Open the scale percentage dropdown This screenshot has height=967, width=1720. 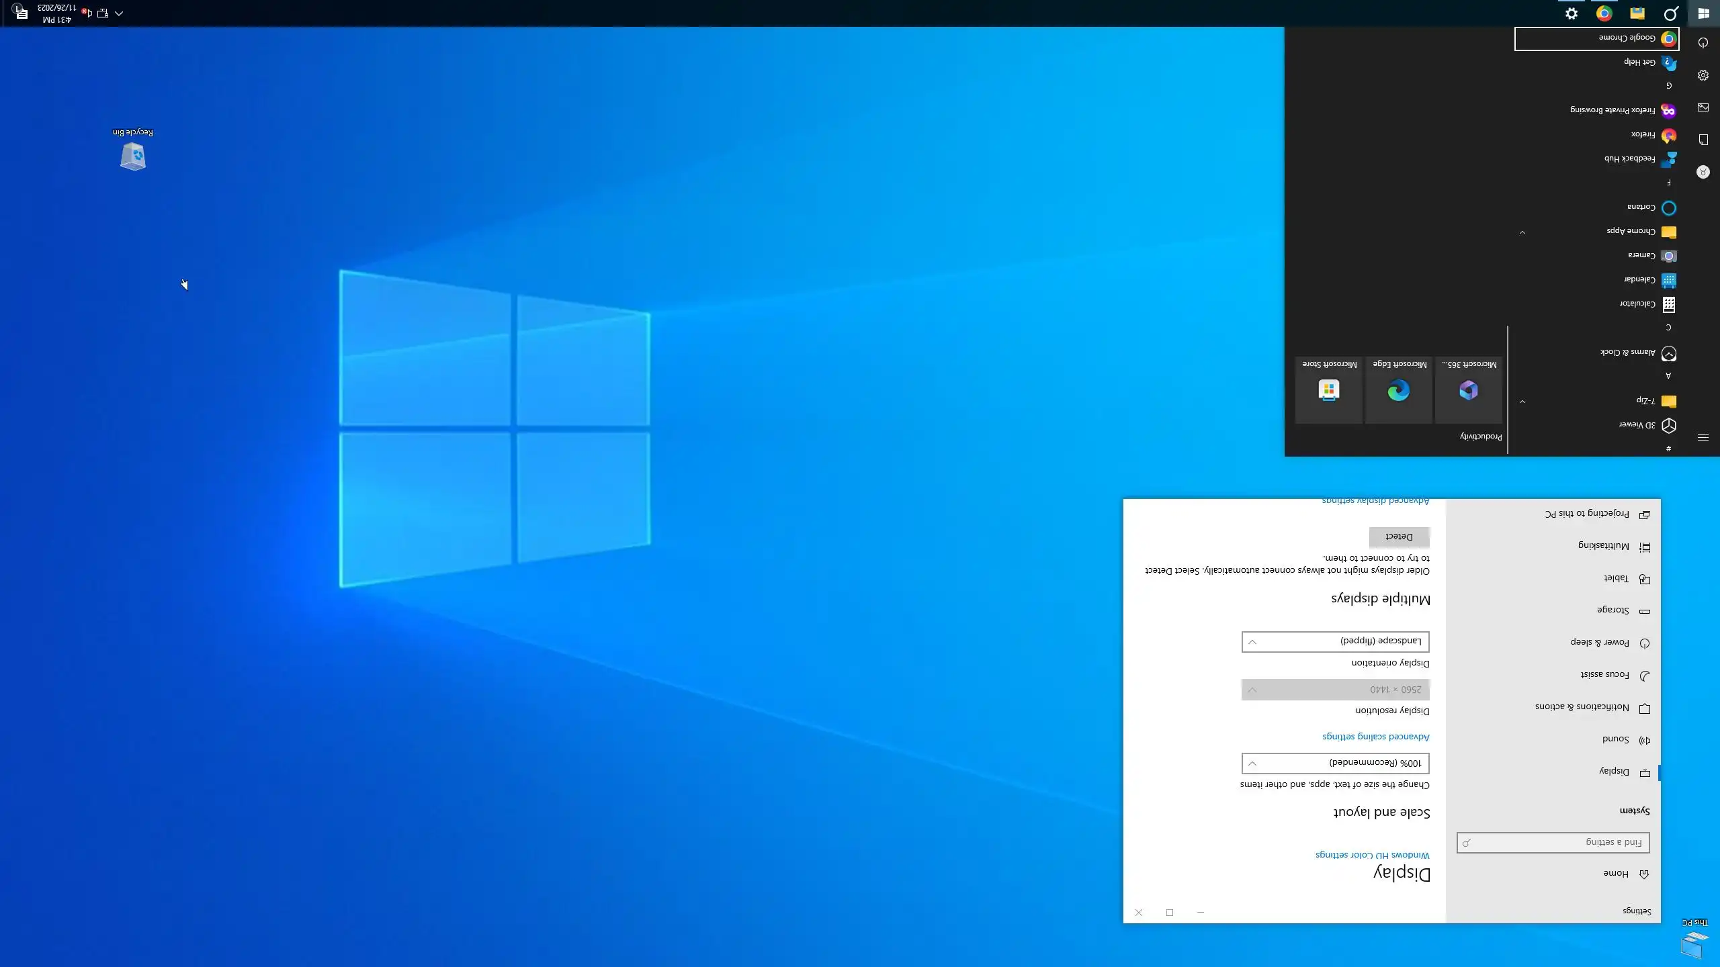(x=1335, y=764)
